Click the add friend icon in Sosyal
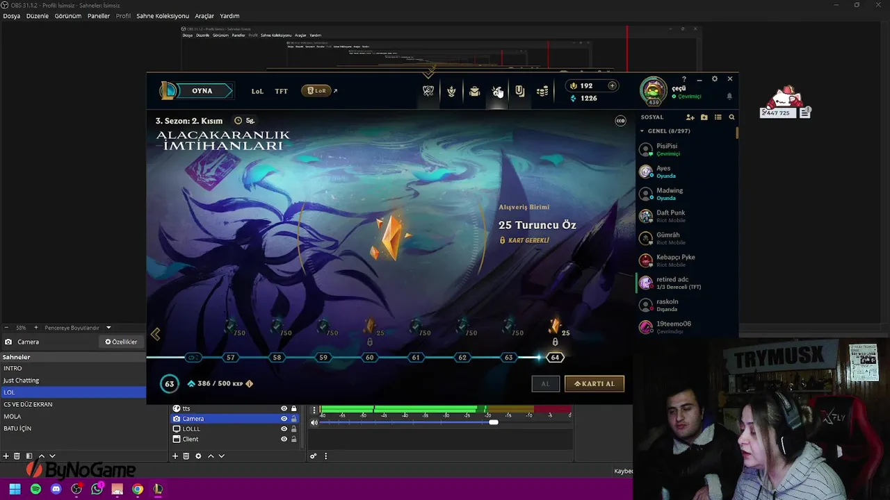Screen dimensions: 890x500 (690, 117)
